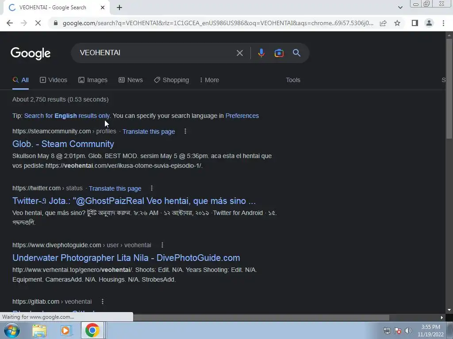
Task: Open a new tab with plus button
Action: (119, 8)
